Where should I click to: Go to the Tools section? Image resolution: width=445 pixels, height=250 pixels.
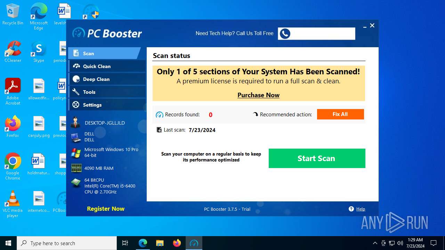pos(107,92)
